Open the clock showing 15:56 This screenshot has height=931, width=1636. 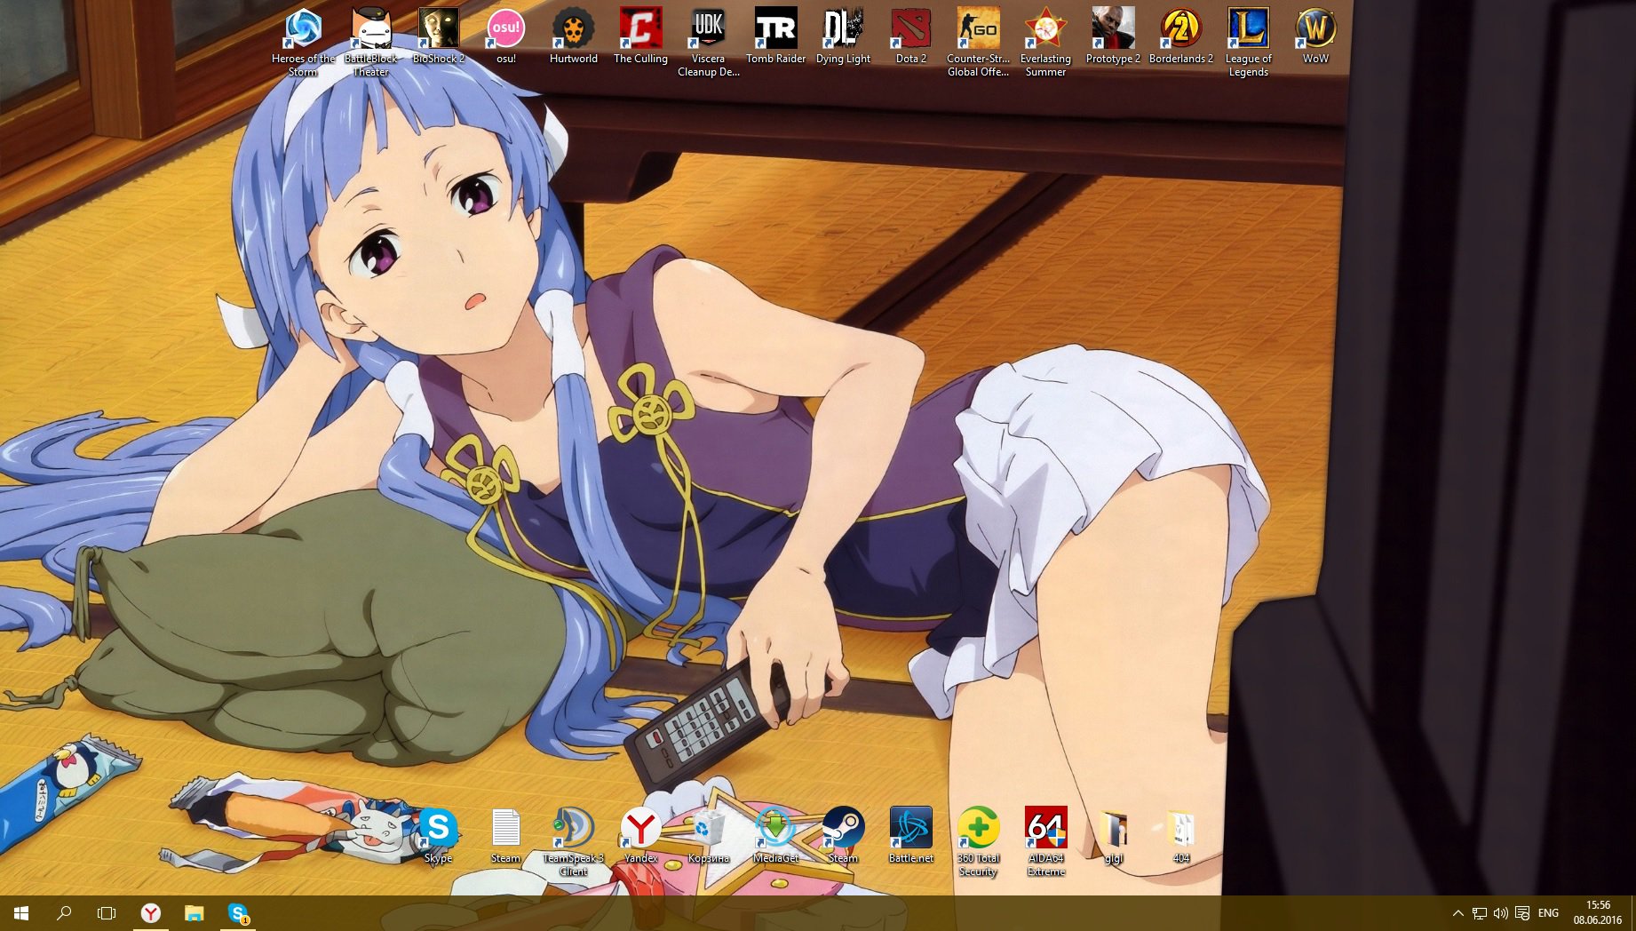[x=1598, y=912]
